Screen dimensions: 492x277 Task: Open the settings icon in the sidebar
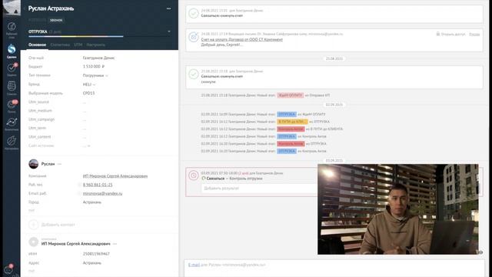click(12, 141)
